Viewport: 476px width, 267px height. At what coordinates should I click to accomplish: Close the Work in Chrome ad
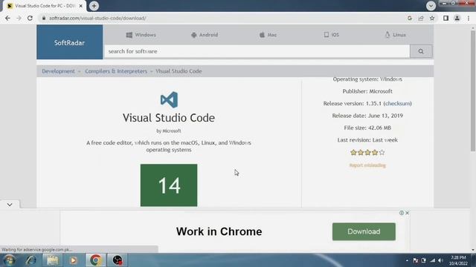tap(407, 213)
